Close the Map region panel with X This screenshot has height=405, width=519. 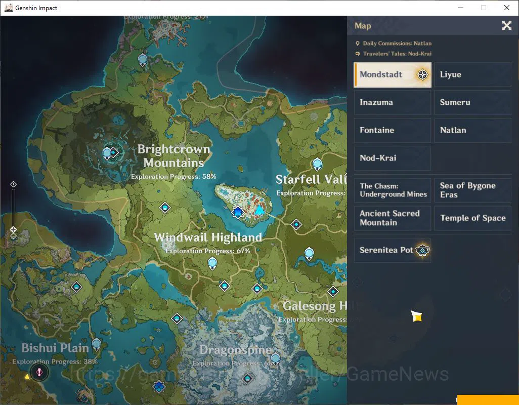[x=506, y=25]
